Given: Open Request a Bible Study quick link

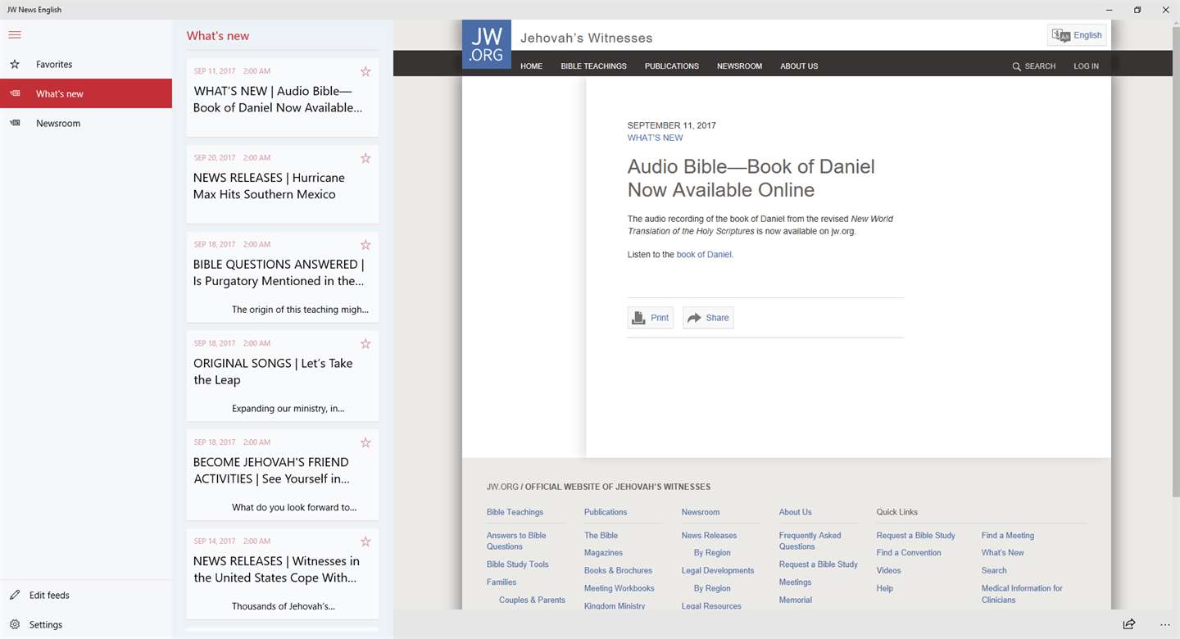Looking at the screenshot, I should (915, 536).
